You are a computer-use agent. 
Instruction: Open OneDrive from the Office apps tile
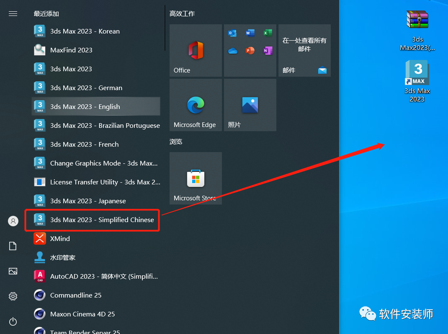click(x=232, y=51)
